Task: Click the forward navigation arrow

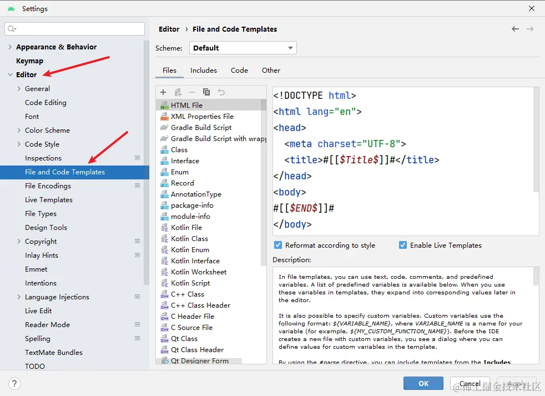Action: [x=530, y=29]
